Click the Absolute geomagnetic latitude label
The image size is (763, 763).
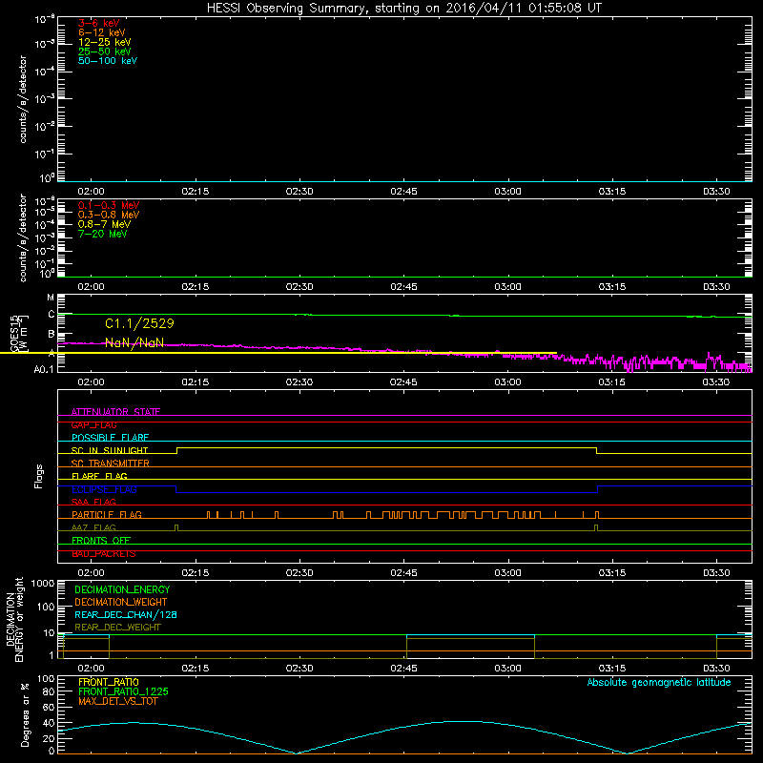pyautogui.click(x=659, y=682)
